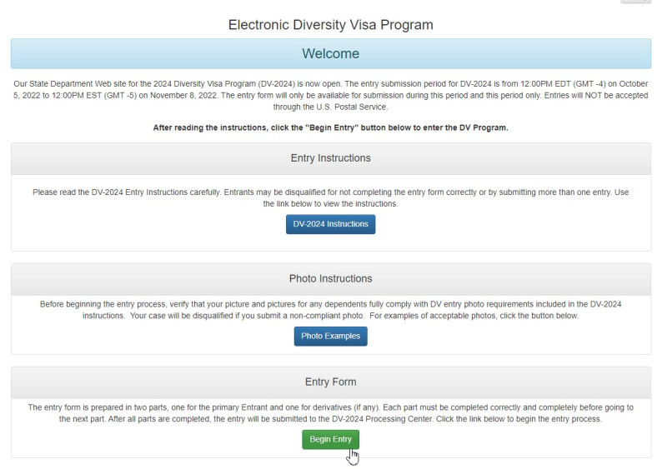The height and width of the screenshot is (469, 667).
Task: Click the "through the U.S. Postal Service." line
Action: [330, 107]
